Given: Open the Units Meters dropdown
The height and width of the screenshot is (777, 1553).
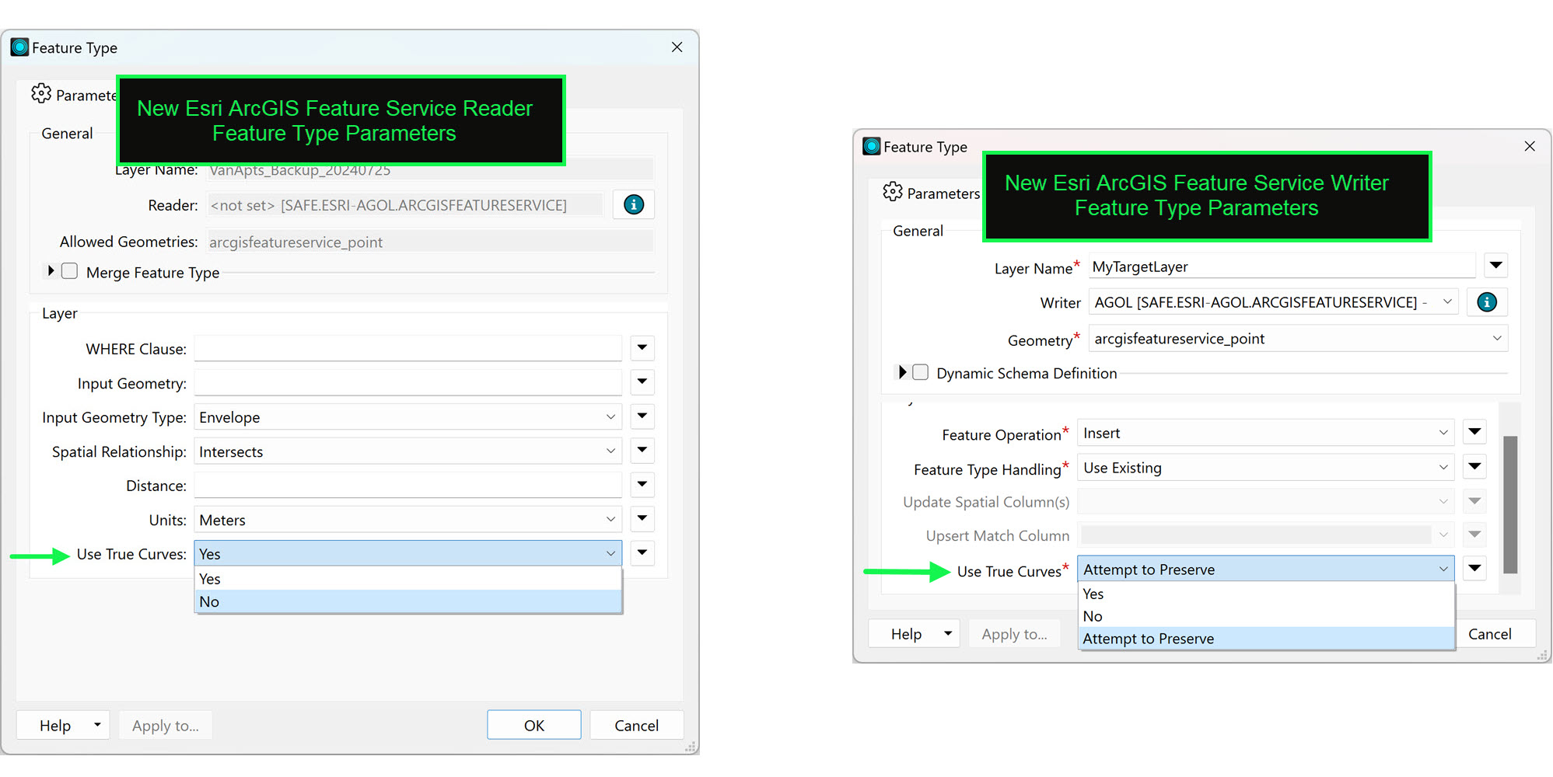Looking at the screenshot, I should (408, 520).
